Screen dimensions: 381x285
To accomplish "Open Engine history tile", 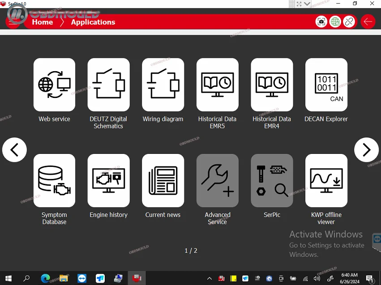I will pyautogui.click(x=109, y=180).
